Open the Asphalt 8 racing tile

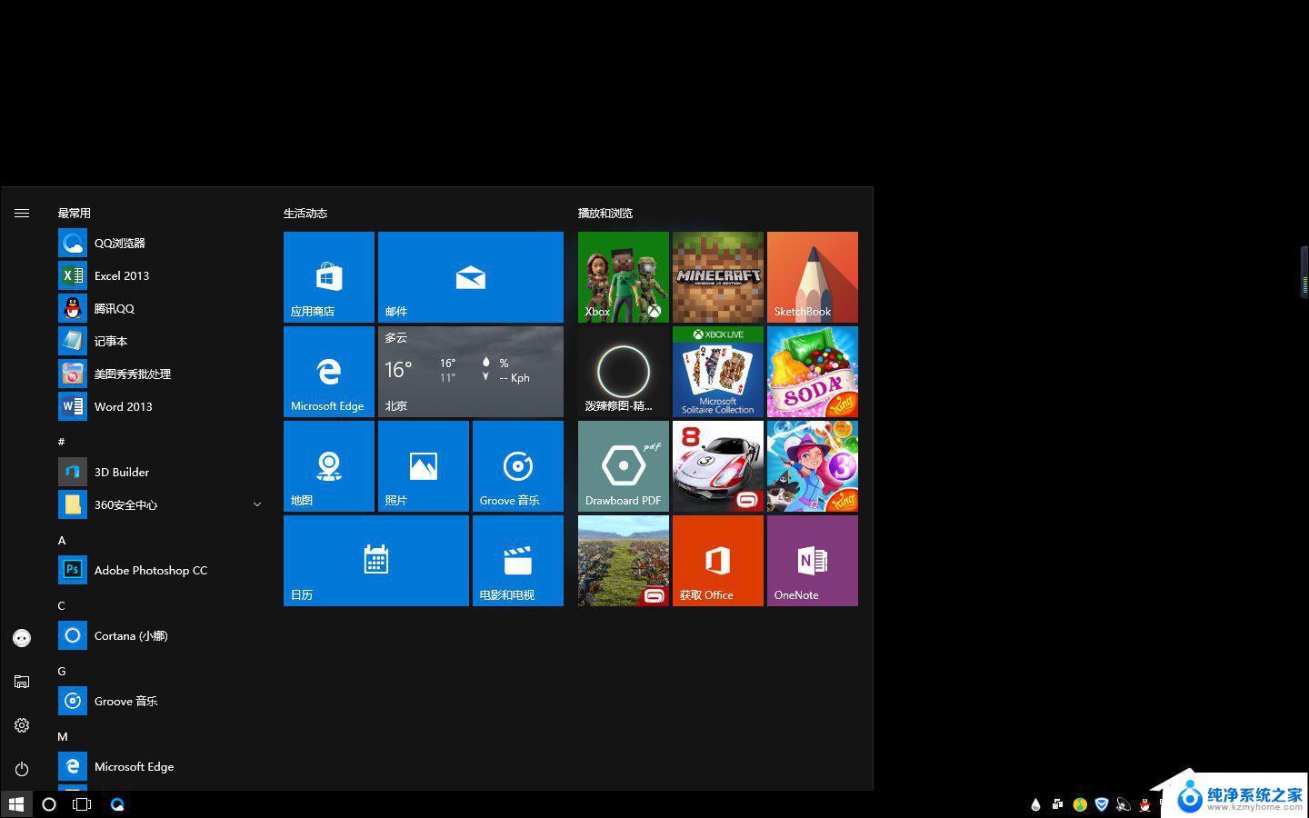point(718,466)
